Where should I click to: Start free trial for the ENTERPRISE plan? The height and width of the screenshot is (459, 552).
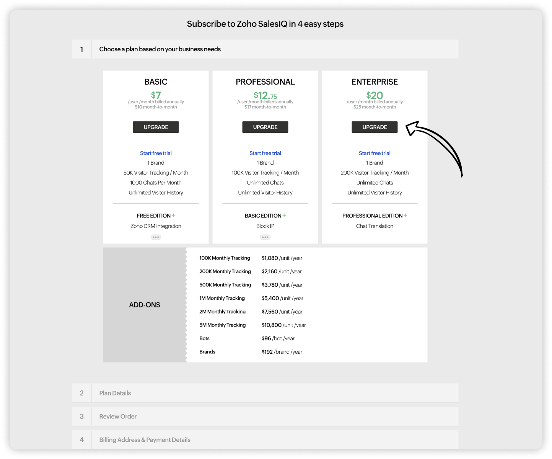pos(375,153)
